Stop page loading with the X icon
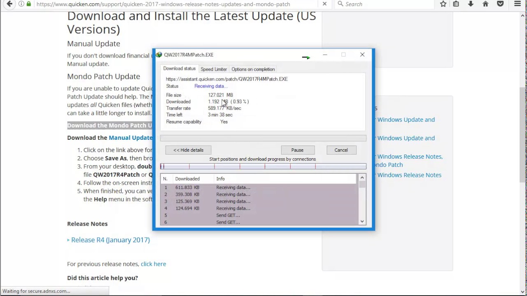The width and height of the screenshot is (527, 296). pyautogui.click(x=324, y=4)
